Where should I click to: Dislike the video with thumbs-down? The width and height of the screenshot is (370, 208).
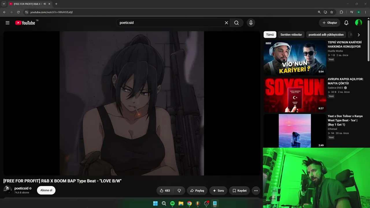tap(179, 191)
